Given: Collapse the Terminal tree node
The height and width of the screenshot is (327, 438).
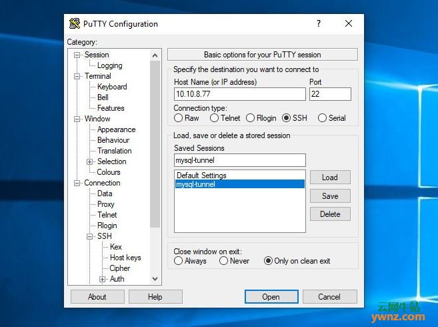Looking at the screenshot, I should [x=77, y=76].
